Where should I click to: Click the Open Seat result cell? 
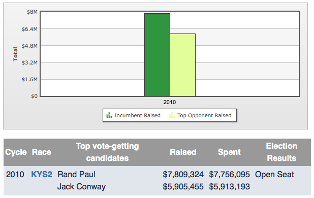pos(274,175)
